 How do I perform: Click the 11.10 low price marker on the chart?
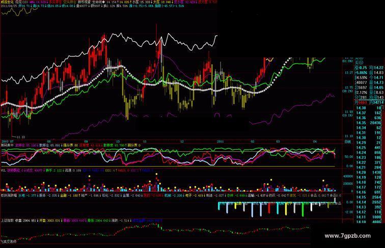tap(21, 137)
